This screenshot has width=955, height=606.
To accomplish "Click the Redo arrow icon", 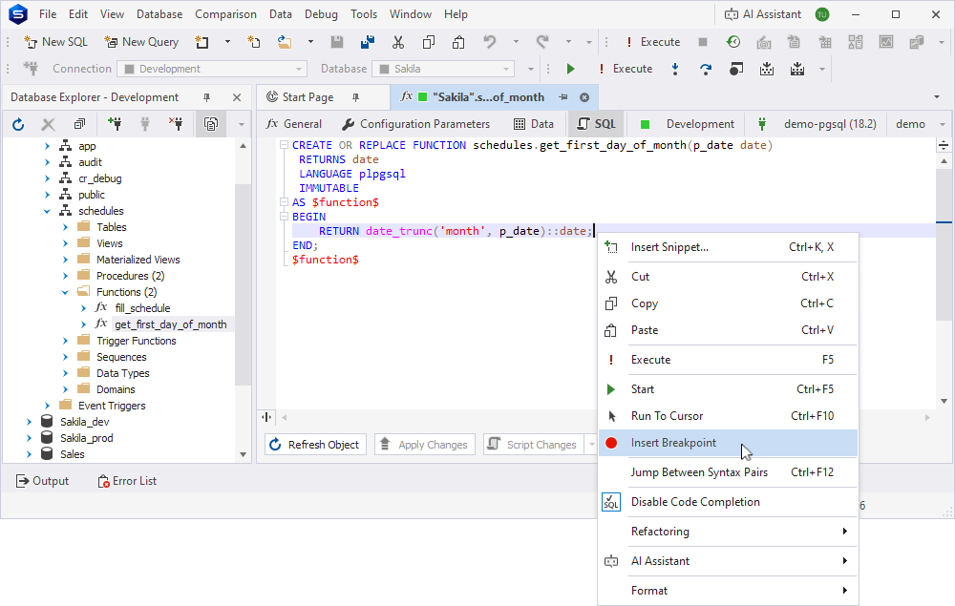I will click(542, 42).
